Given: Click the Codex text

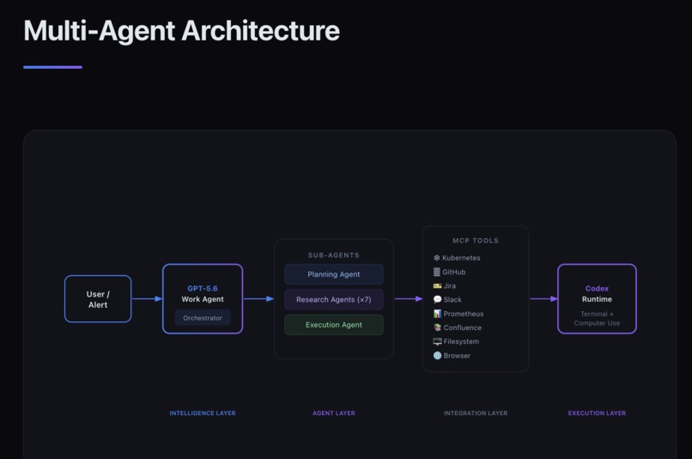Looking at the screenshot, I should click(x=597, y=289).
